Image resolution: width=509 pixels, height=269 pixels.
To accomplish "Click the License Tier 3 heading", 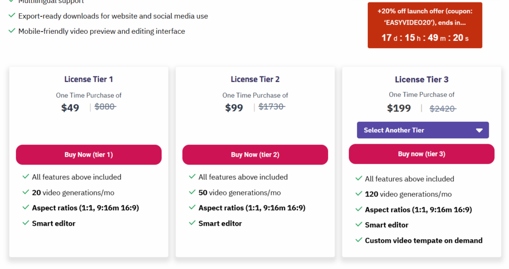I will tap(422, 80).
